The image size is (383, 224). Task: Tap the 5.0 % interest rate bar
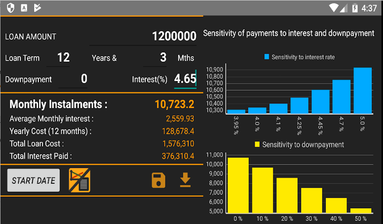[363, 90]
